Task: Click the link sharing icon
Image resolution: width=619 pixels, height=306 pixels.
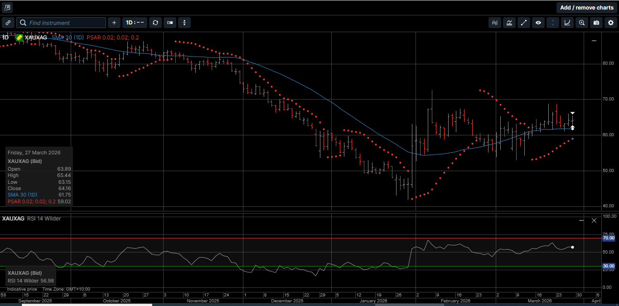Action: tap(8, 23)
